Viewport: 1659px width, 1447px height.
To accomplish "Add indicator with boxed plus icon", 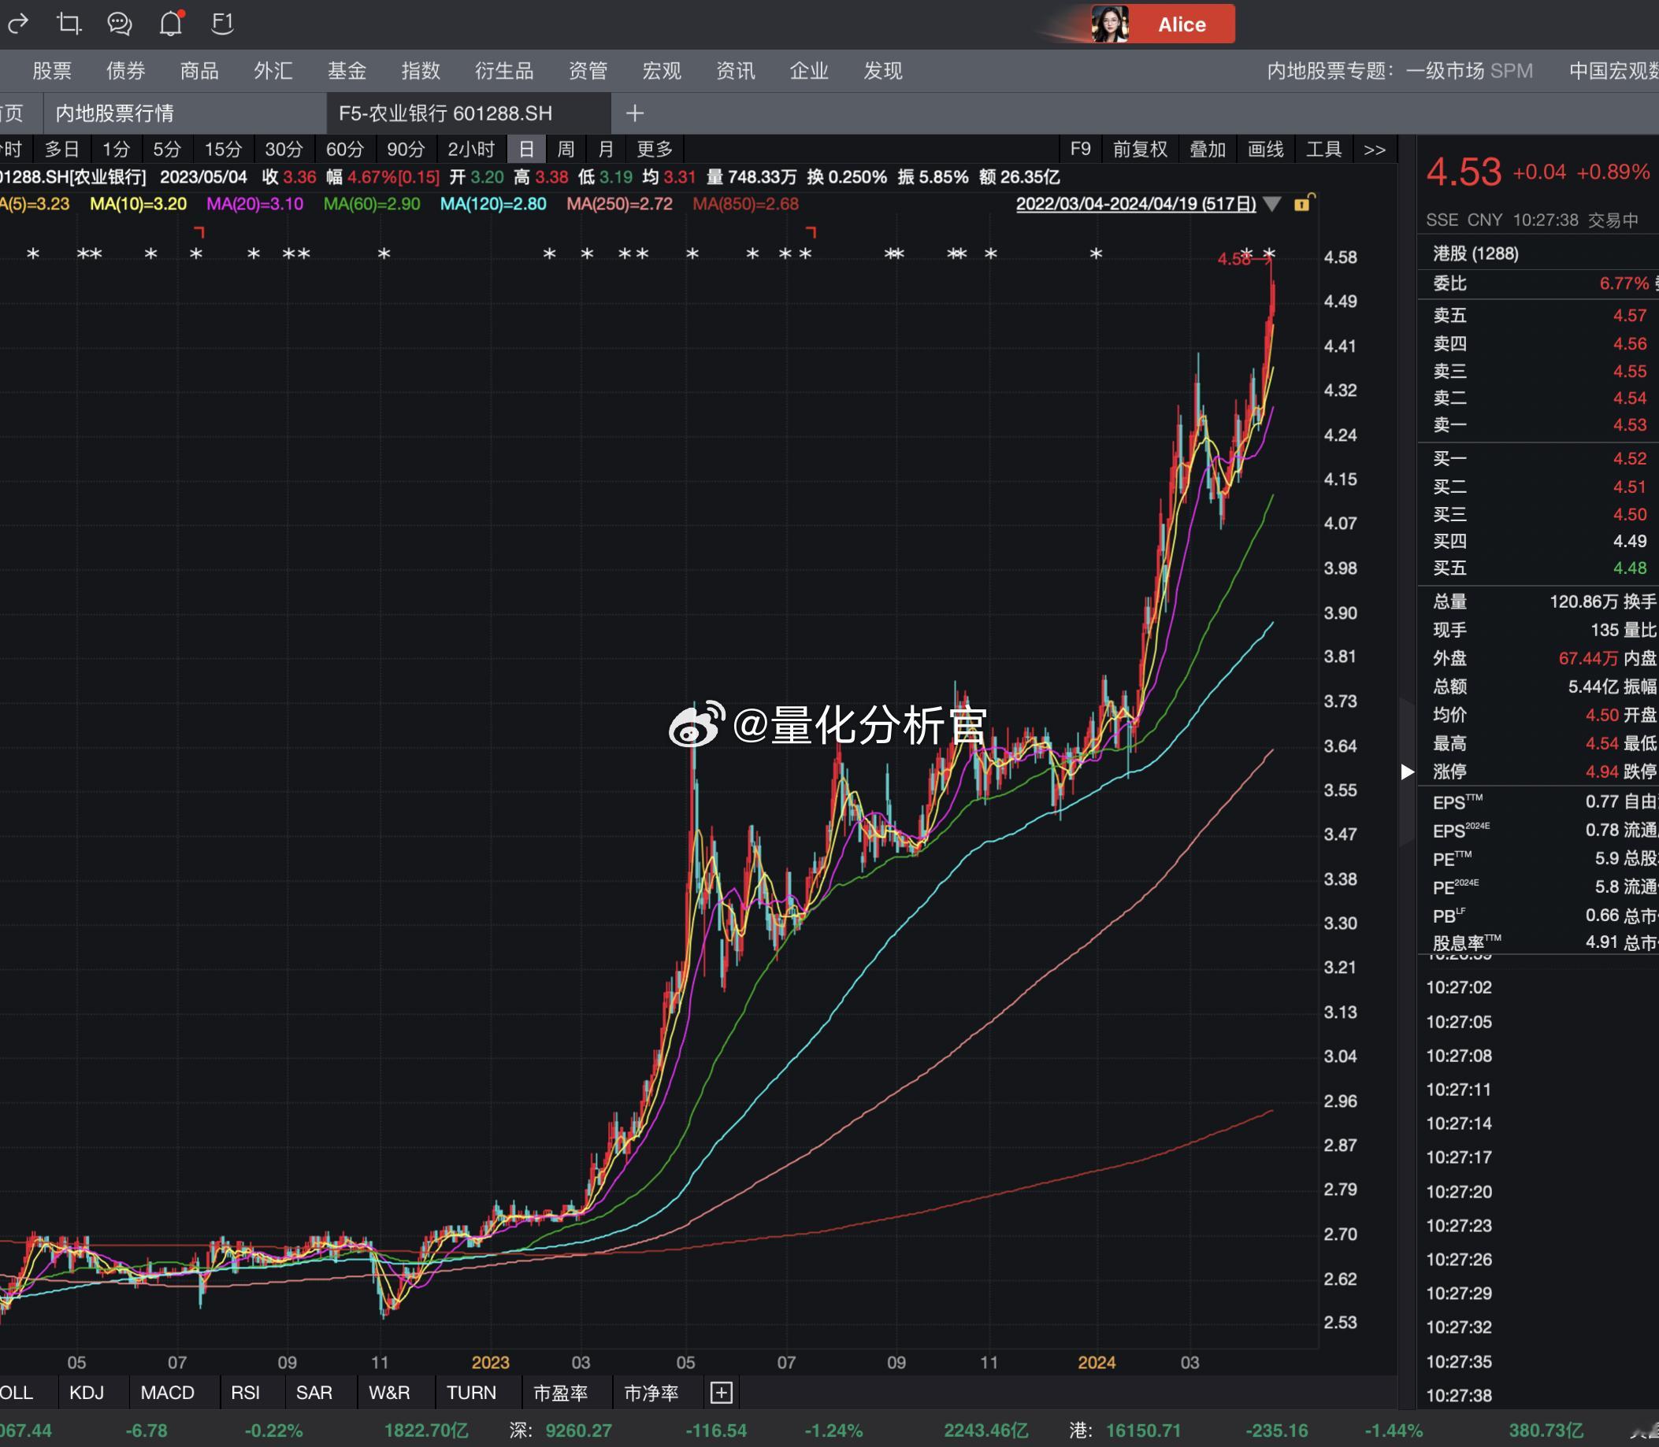I will pyautogui.click(x=721, y=1392).
